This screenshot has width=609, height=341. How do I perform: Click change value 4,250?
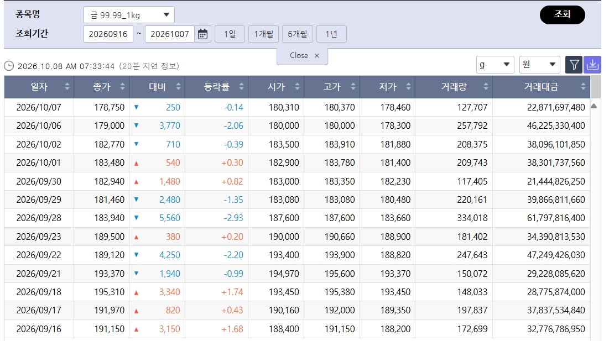click(x=170, y=255)
